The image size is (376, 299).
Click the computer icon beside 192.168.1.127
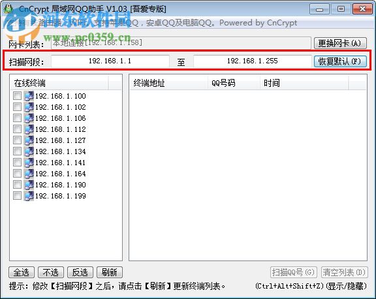click(29, 140)
